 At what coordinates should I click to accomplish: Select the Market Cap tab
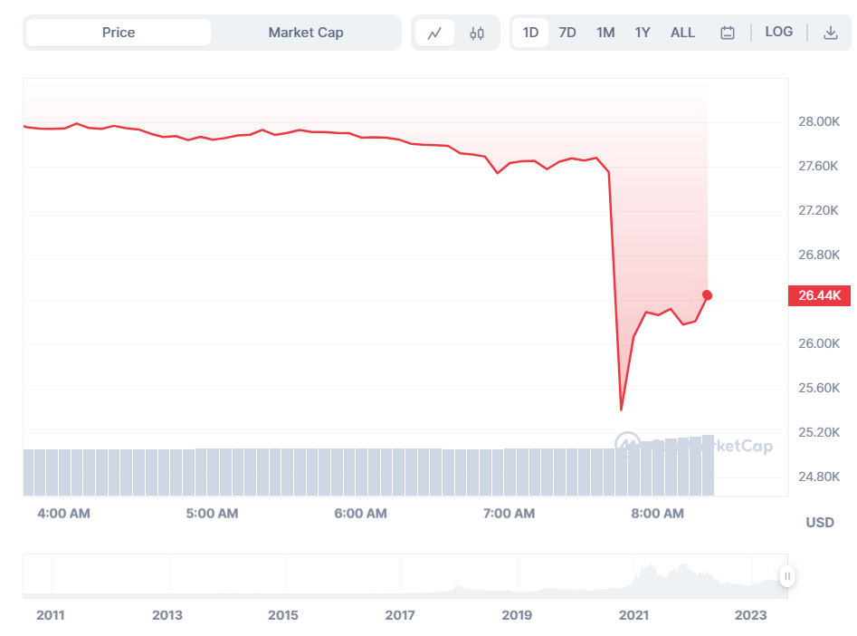[x=306, y=33]
